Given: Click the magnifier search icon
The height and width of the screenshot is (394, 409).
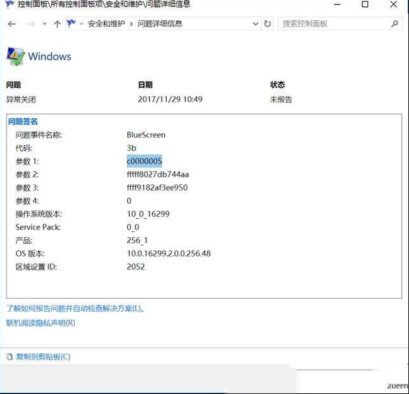Looking at the screenshot, I should 395,24.
